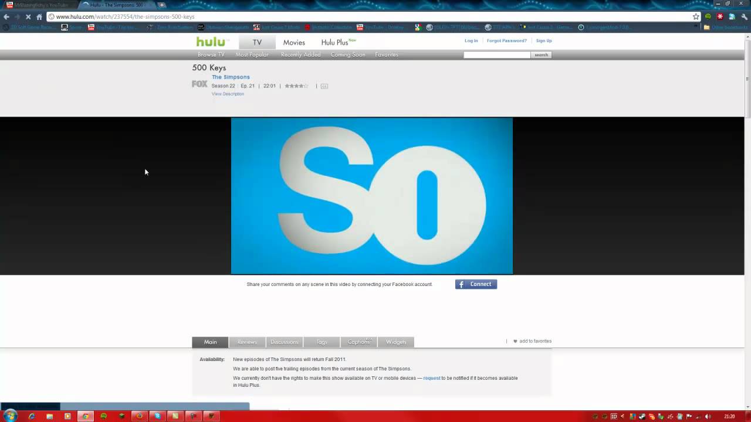Click the heart icon beside add to favorites
This screenshot has width=751, height=422.
pos(515,341)
